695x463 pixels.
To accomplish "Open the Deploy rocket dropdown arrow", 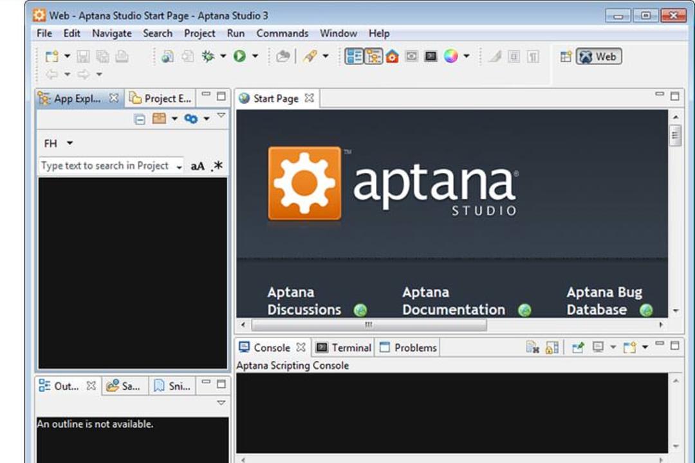I will point(326,57).
